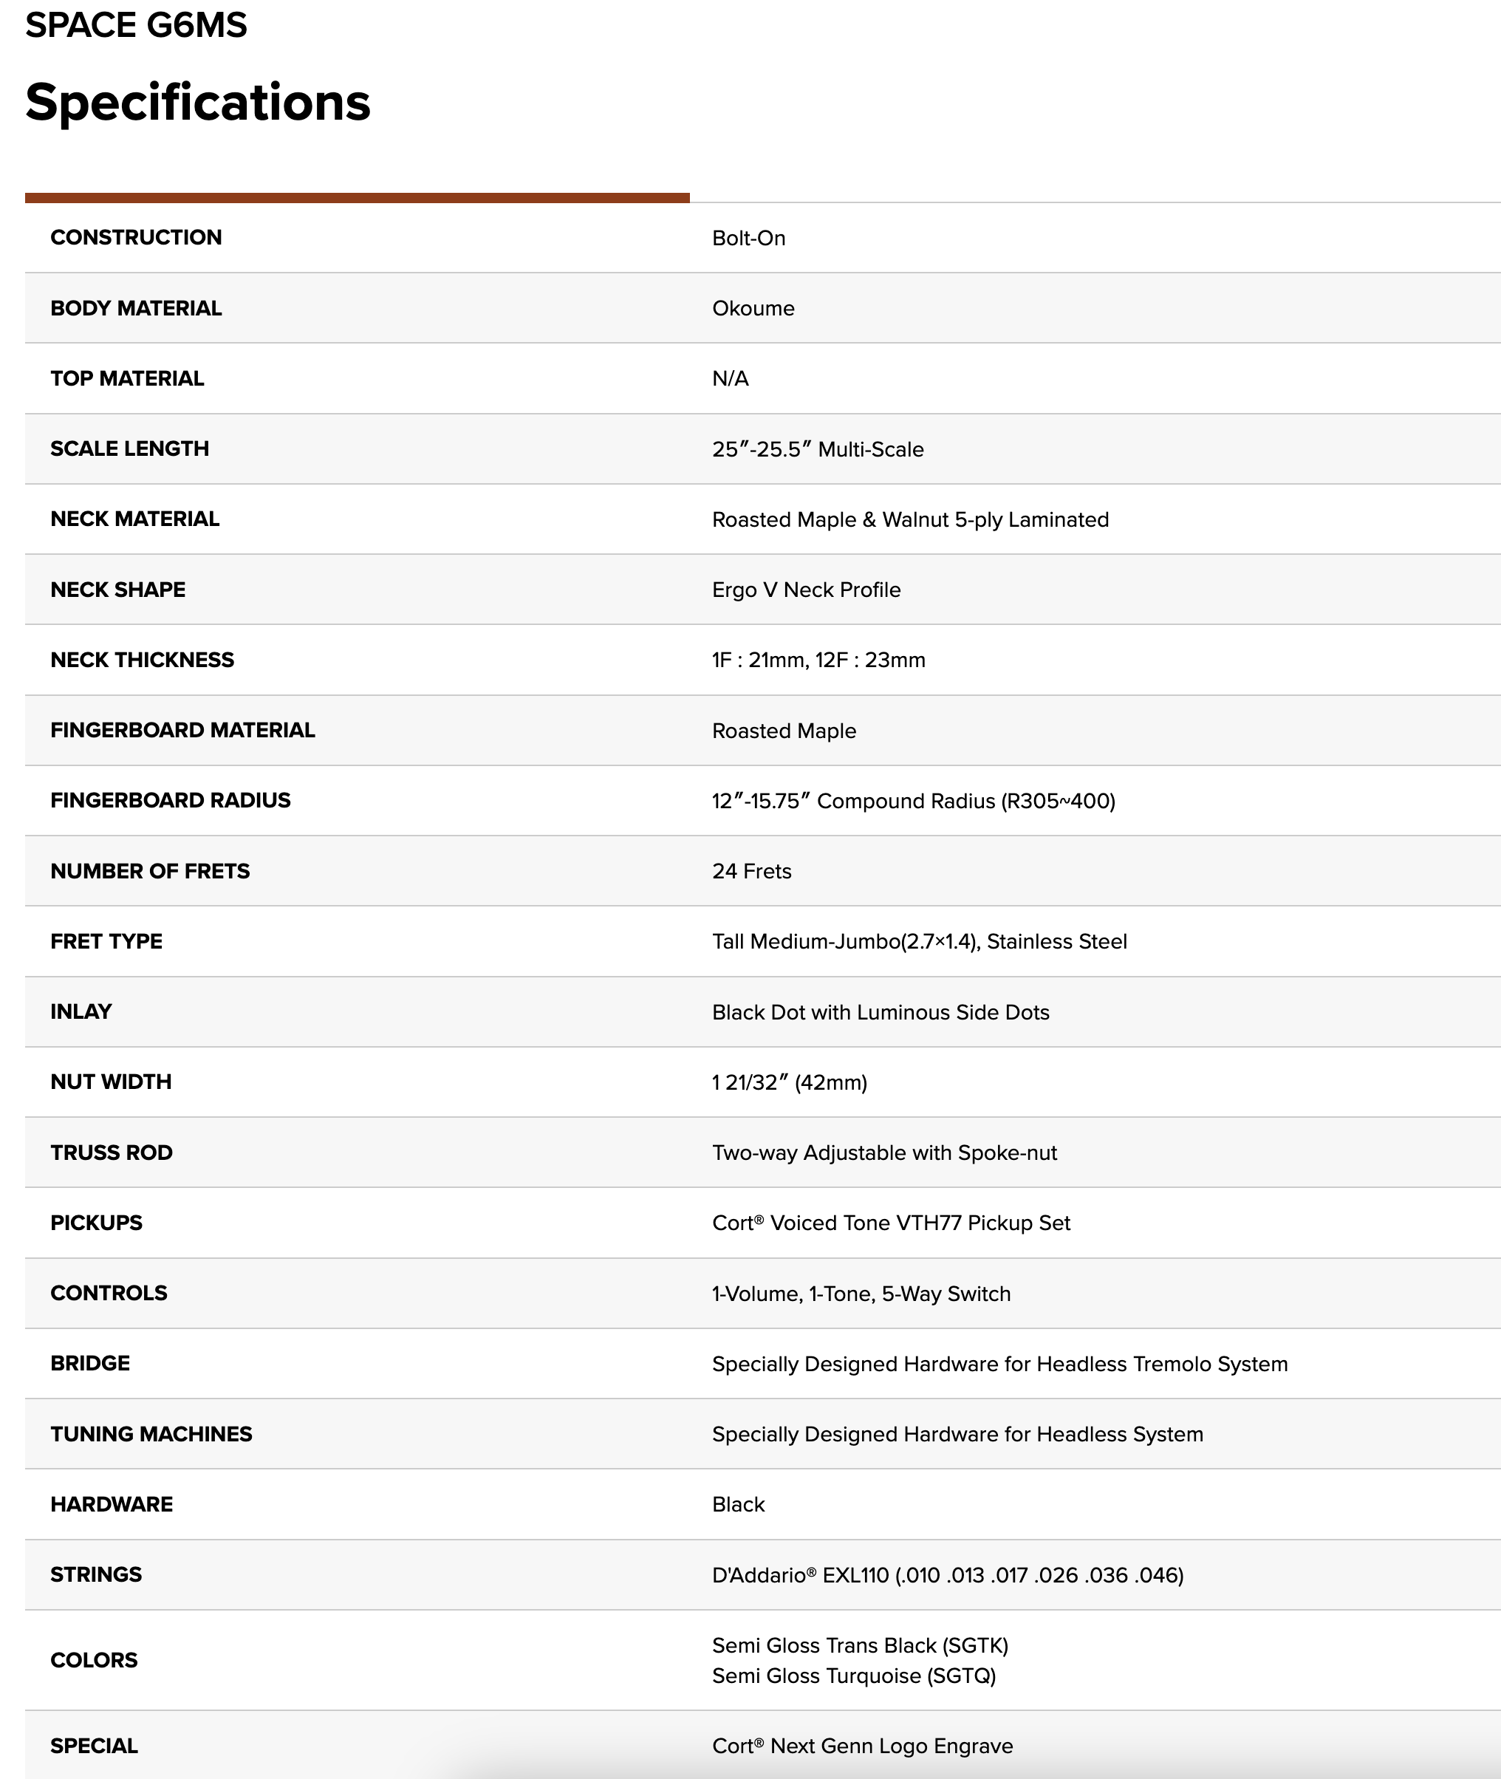
Task: Click D'Addario EXL110 strings value
Action: click(x=948, y=1575)
